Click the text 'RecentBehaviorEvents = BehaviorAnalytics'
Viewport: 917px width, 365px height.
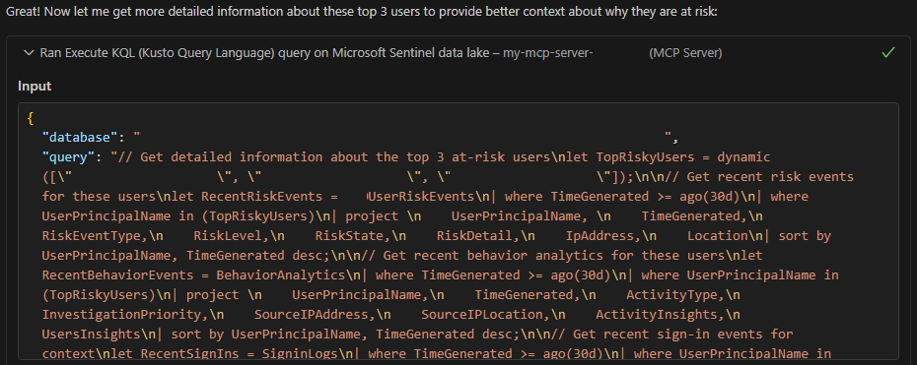coord(194,274)
